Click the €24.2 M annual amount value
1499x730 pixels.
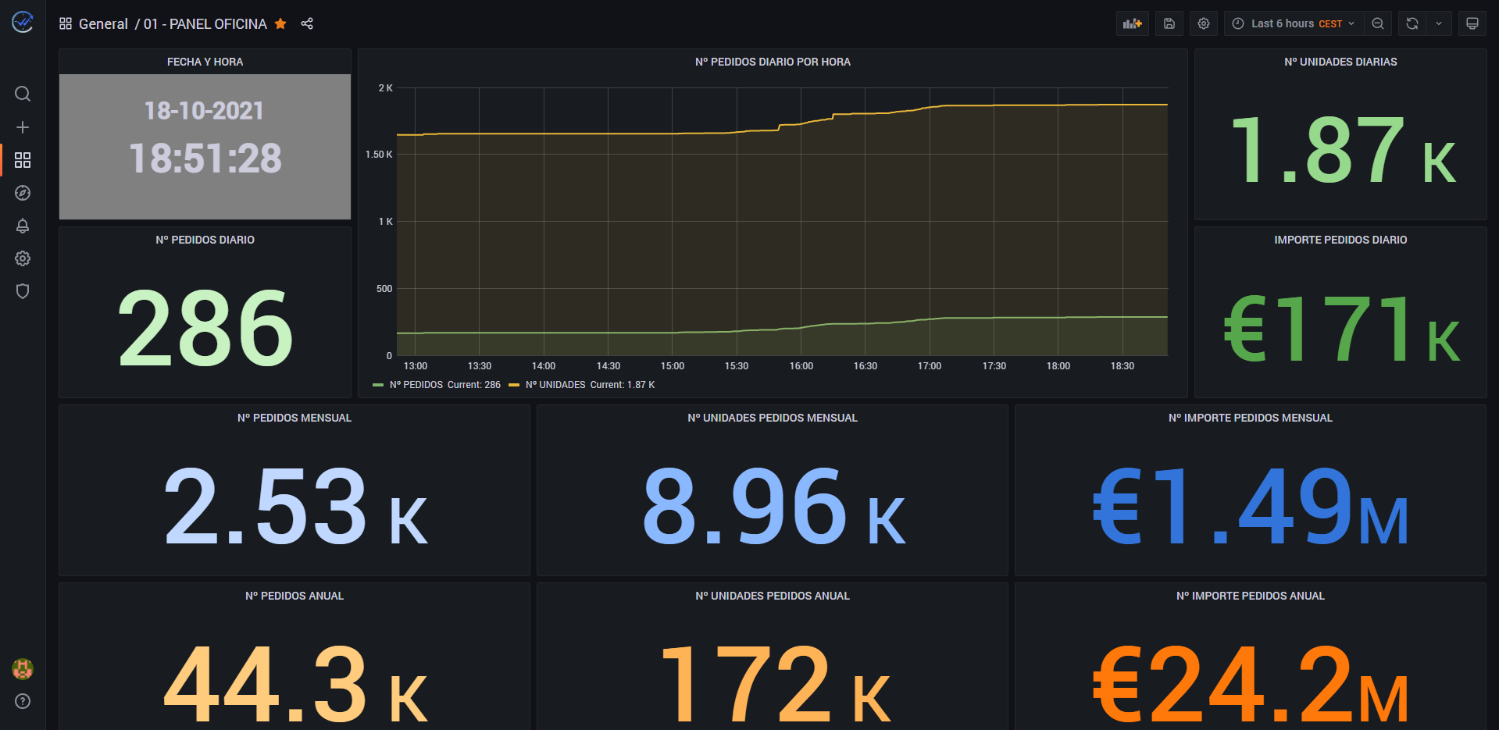tap(1251, 685)
